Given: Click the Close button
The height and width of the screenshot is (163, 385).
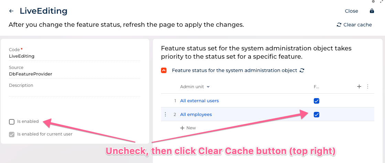Looking at the screenshot, I should point(351,11).
